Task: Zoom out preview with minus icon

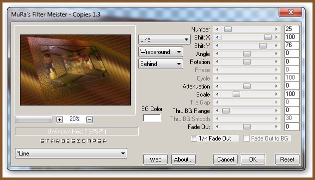Action: (89, 119)
